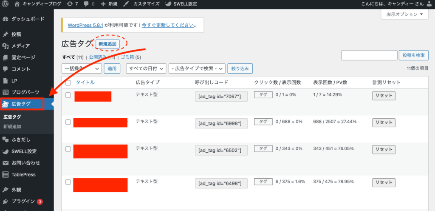Click the user avatar icon at top right

pyautogui.click(x=430, y=4)
